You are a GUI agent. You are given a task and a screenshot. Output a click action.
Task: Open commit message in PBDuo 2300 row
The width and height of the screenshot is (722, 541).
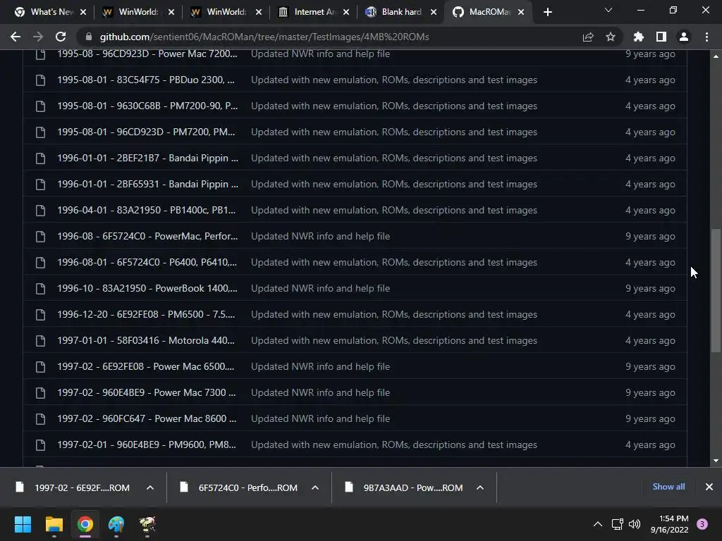click(394, 80)
